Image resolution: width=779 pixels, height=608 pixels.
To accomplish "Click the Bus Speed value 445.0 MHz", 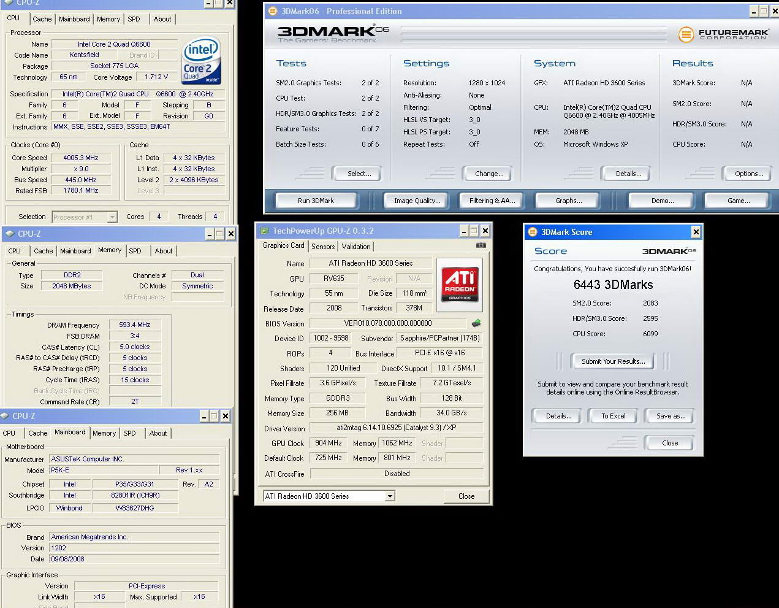I will pyautogui.click(x=81, y=180).
